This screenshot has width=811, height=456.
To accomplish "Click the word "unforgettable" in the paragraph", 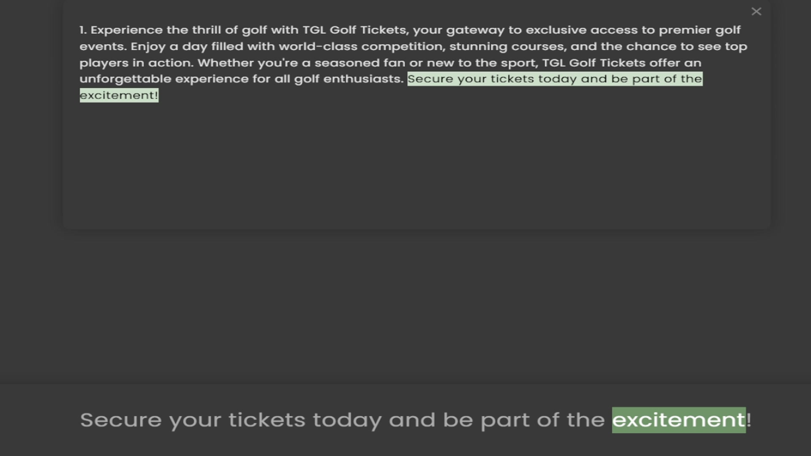I will click(x=125, y=79).
